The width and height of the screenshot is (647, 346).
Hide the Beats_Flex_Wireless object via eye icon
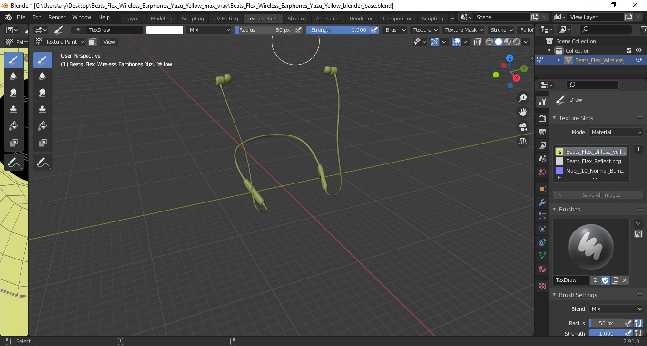639,60
